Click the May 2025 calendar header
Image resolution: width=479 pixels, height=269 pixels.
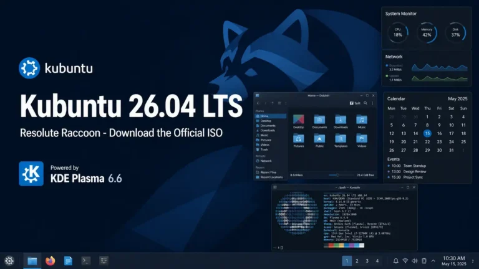pos(458,99)
